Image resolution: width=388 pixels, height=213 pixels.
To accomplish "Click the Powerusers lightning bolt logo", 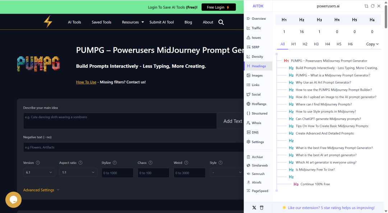I will 48,22.
